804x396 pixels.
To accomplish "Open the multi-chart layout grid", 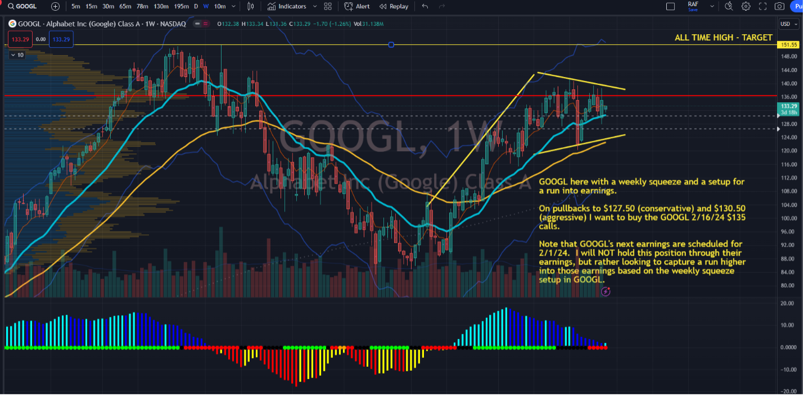I will (x=328, y=6).
